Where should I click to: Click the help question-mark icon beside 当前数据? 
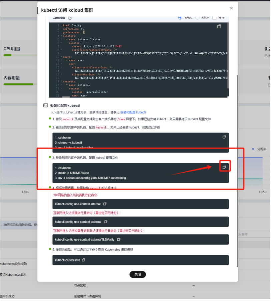[70, 18]
